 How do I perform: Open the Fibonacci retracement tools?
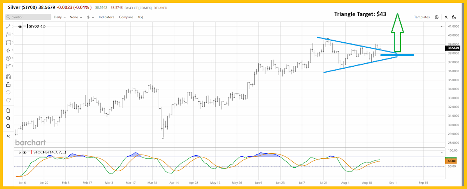9,35
